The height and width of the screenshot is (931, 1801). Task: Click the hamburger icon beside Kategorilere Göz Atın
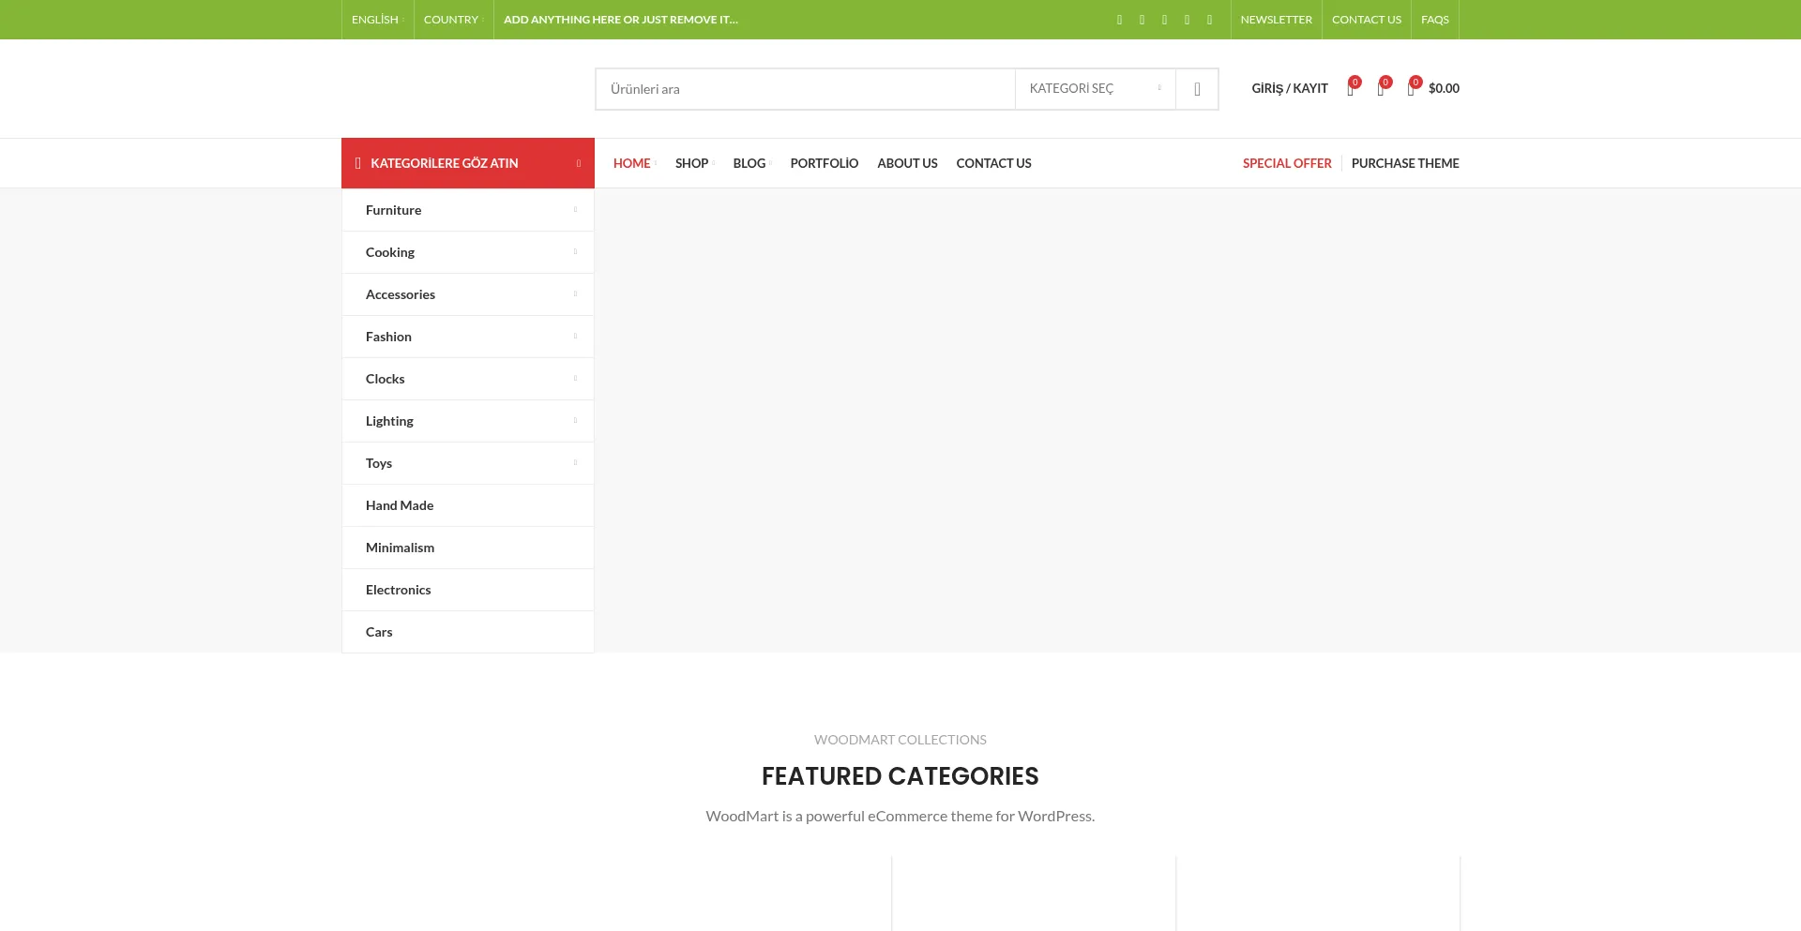click(358, 163)
